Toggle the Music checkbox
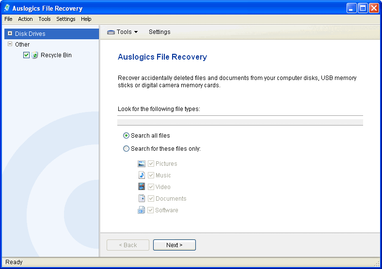382x269 pixels. coord(151,175)
